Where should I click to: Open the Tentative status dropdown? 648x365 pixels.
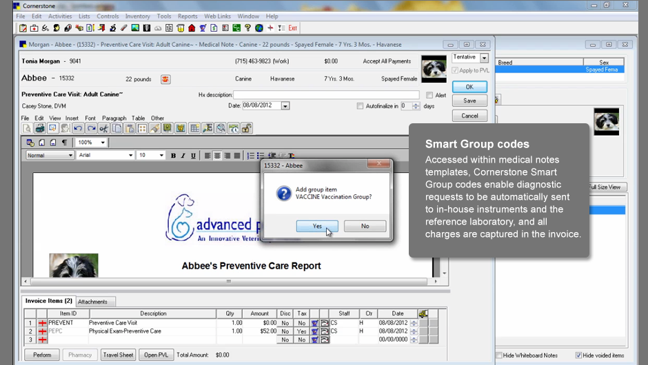point(484,58)
